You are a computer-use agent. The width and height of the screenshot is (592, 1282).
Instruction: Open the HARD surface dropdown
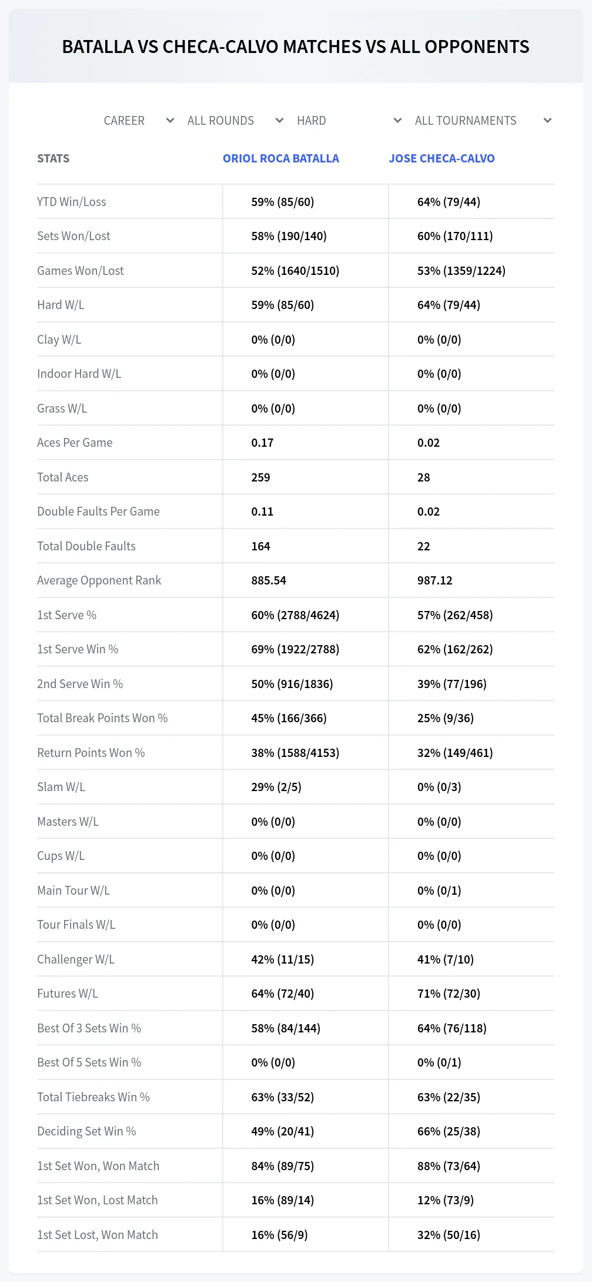(x=349, y=121)
